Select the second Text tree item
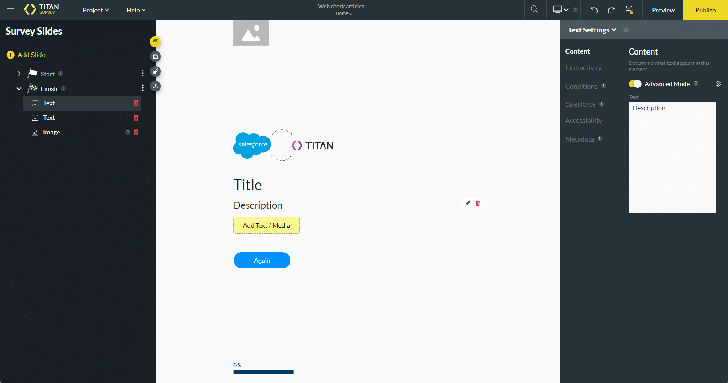Screen dimensions: 728x383 tap(82, 118)
